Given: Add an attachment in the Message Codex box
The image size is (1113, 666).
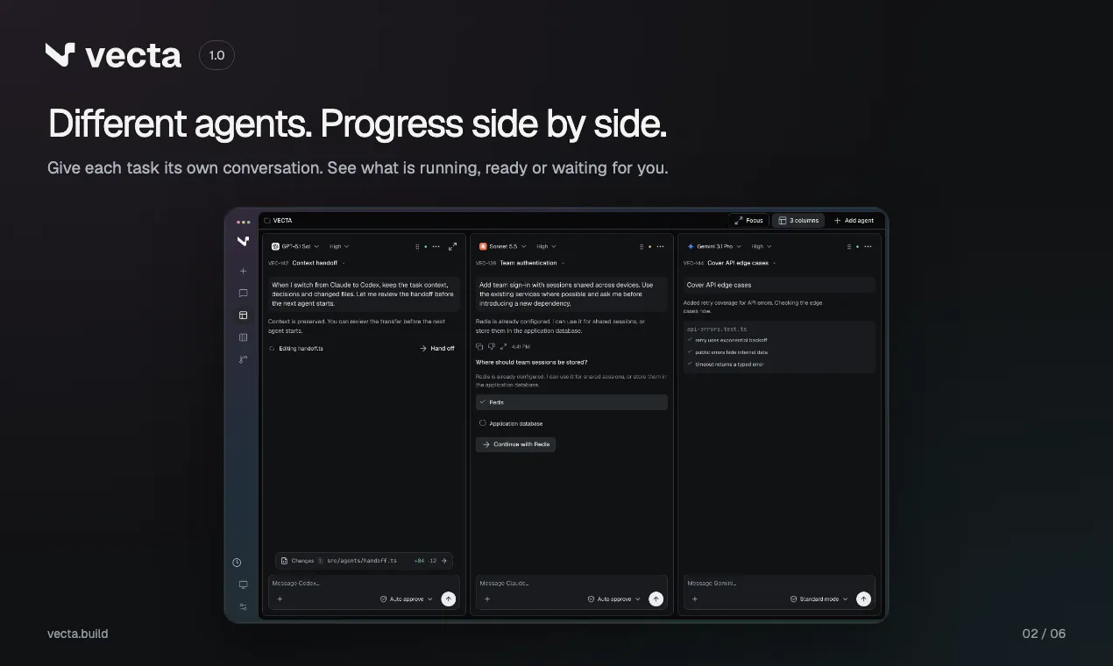Looking at the screenshot, I should [x=280, y=599].
